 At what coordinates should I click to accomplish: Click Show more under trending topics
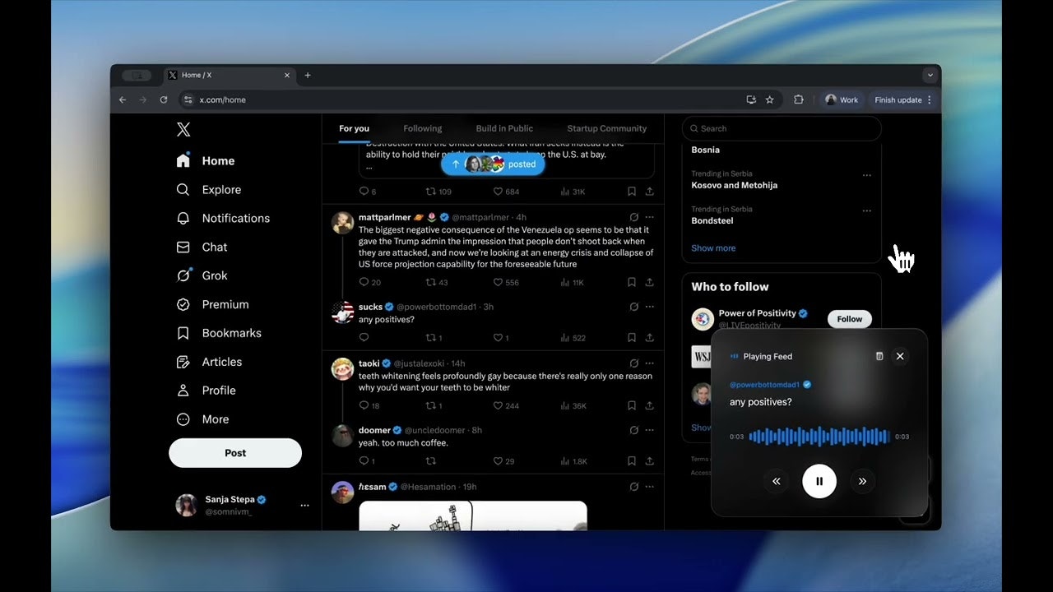713,248
